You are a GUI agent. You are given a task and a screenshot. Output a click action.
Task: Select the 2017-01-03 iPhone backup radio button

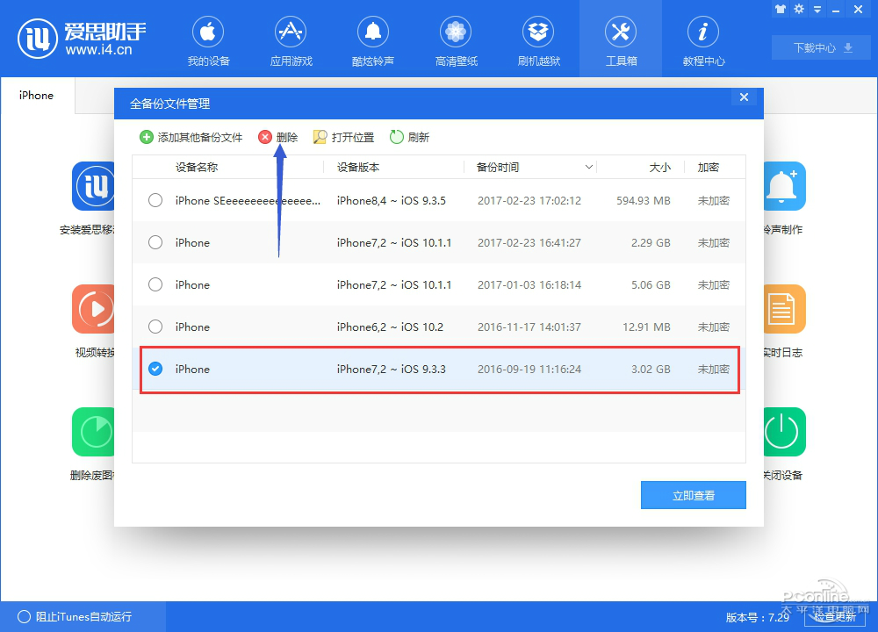(x=155, y=284)
